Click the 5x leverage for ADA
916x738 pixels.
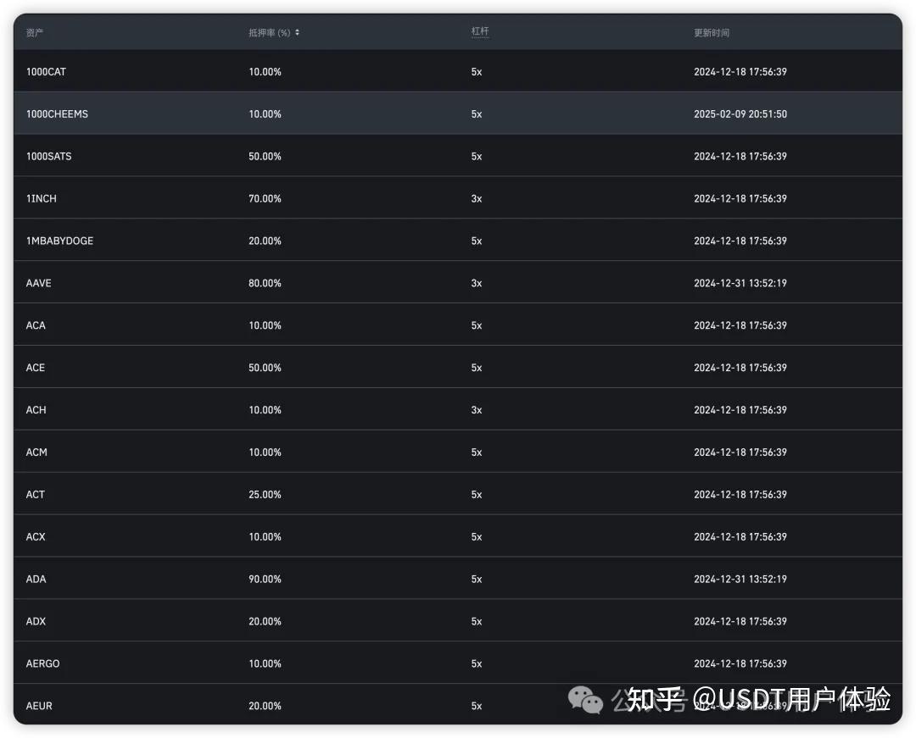(477, 580)
